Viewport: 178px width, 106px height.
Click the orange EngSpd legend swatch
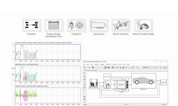point(28,64)
